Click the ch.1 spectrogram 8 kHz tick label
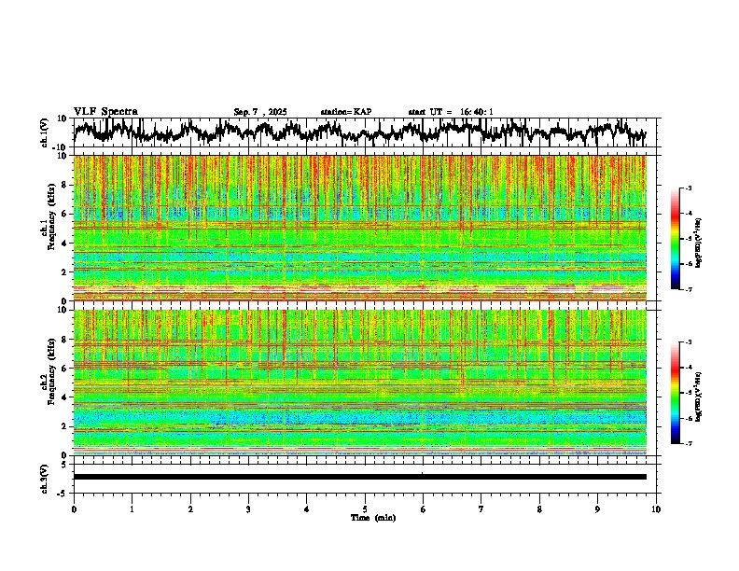Image resolution: width=739 pixels, height=571 pixels. (x=65, y=185)
